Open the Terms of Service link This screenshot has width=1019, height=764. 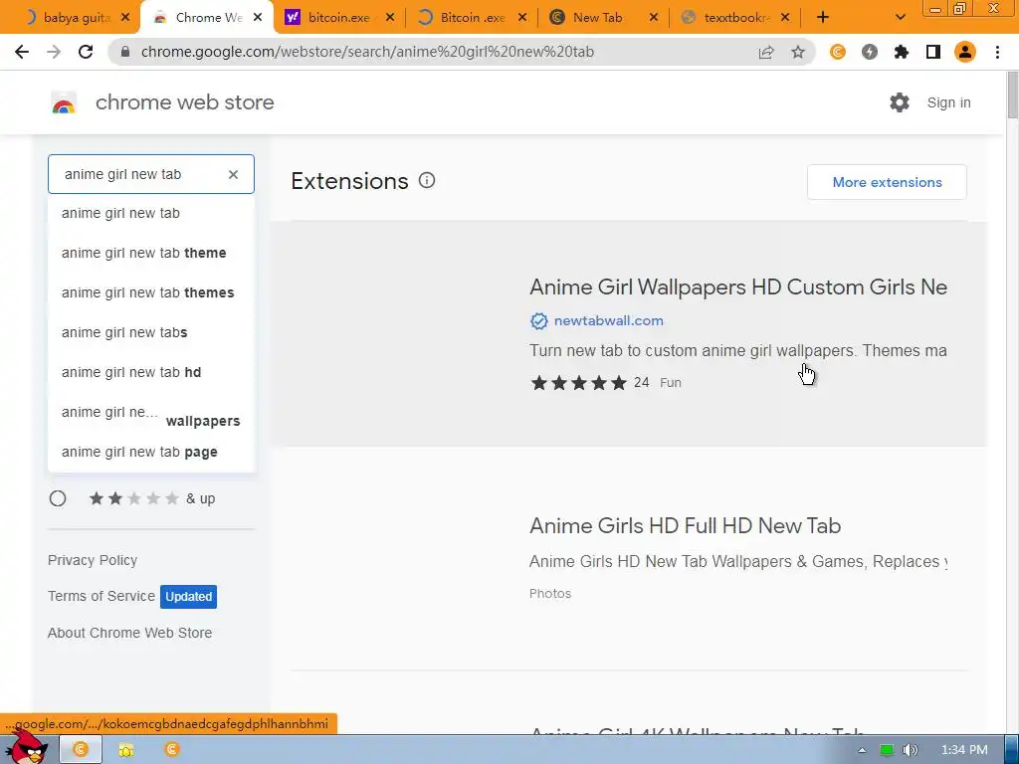(102, 597)
